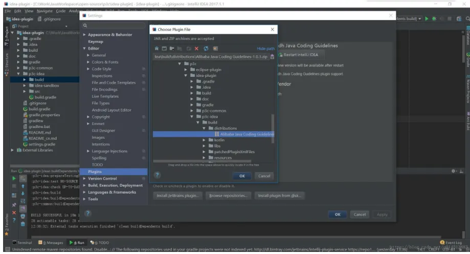Screen dimensions: 470x254
Task: Click Install plugin from disk button
Action: [279, 196]
